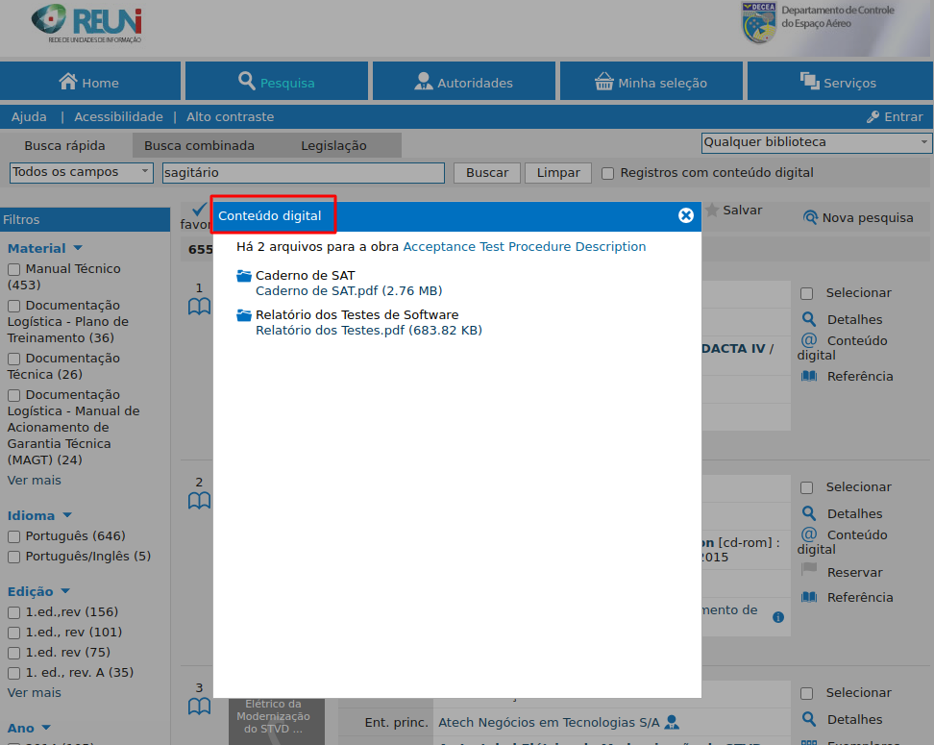Switch to the Busca combinada tab
The image size is (934, 745).
[199, 145]
